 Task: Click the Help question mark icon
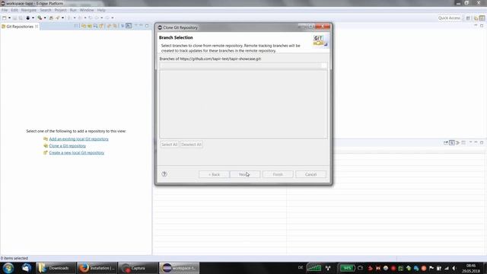(x=164, y=174)
